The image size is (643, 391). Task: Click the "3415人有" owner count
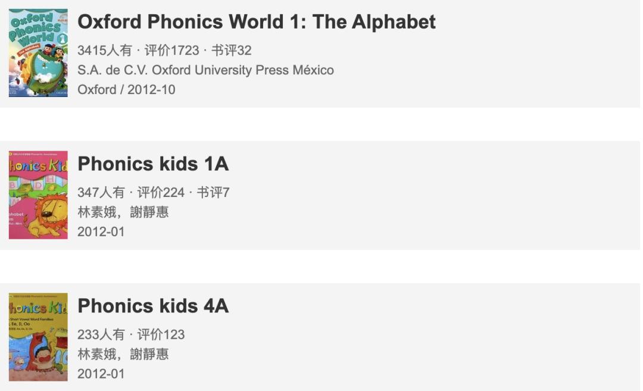point(104,51)
